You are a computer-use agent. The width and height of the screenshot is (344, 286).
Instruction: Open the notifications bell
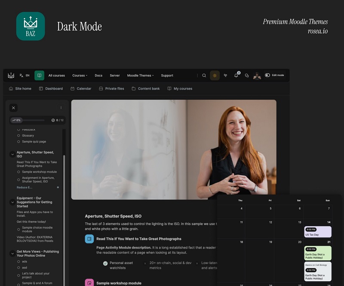(236, 76)
